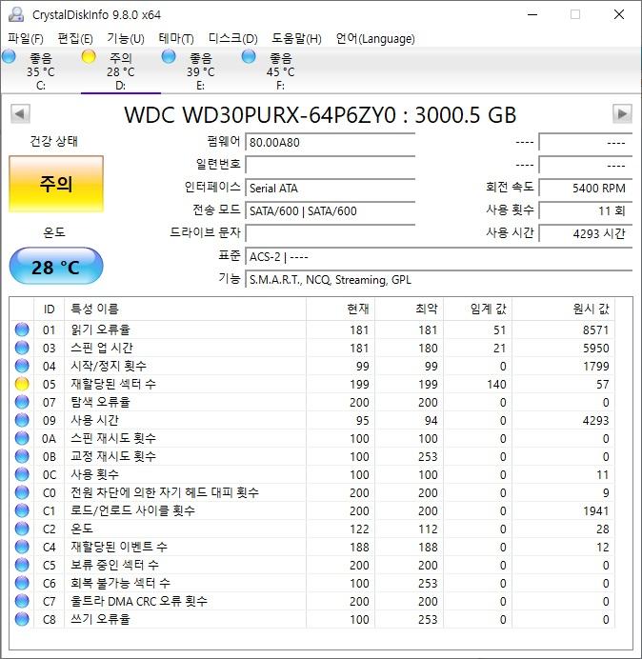Click blue orb of row C7 울트라 DMA CRC
Image resolution: width=642 pixels, height=659 pixels.
[22, 601]
